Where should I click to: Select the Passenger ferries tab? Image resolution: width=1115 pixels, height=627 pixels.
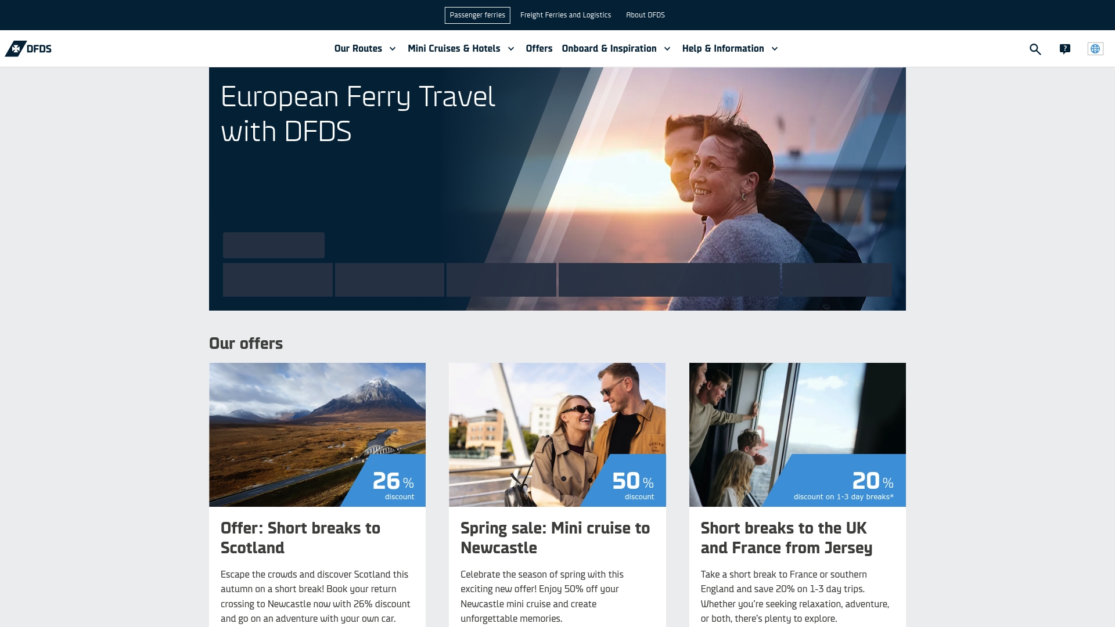pos(477,15)
